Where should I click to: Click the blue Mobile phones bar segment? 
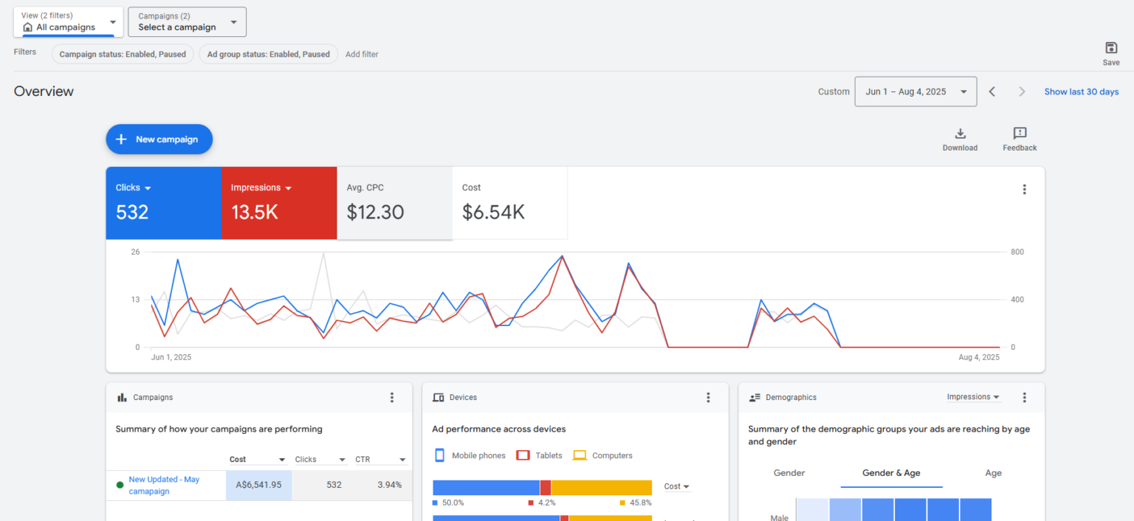(486, 488)
